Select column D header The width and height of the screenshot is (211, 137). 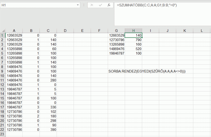click(65, 31)
